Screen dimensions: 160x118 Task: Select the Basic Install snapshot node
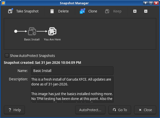[32, 32]
